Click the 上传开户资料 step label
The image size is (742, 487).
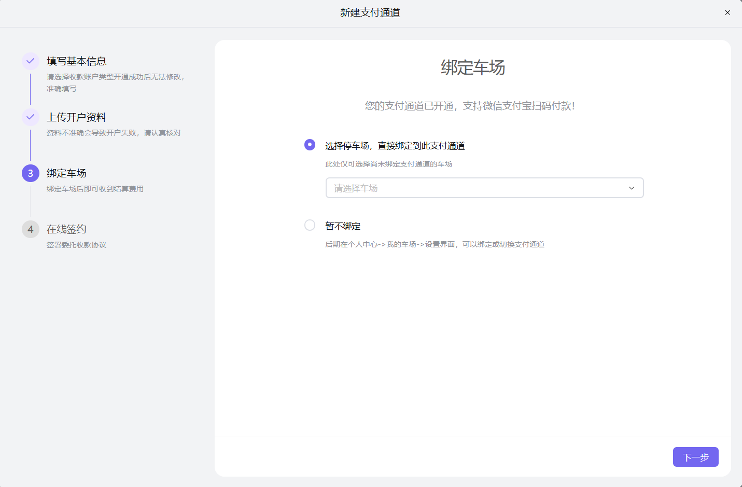76,117
